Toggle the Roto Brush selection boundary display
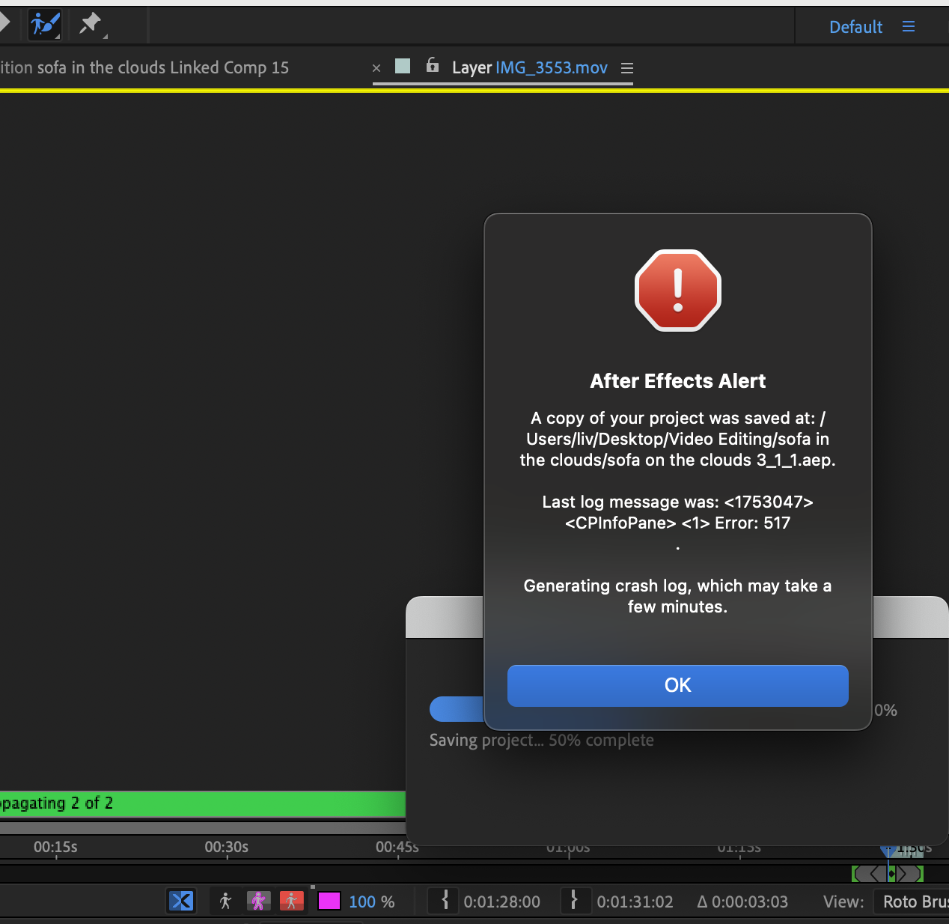Screen dimensions: 949x924 click(258, 901)
